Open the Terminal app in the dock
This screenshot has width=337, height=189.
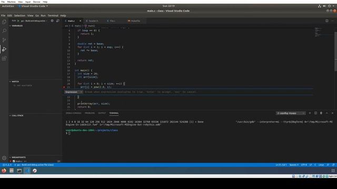pos(19,171)
